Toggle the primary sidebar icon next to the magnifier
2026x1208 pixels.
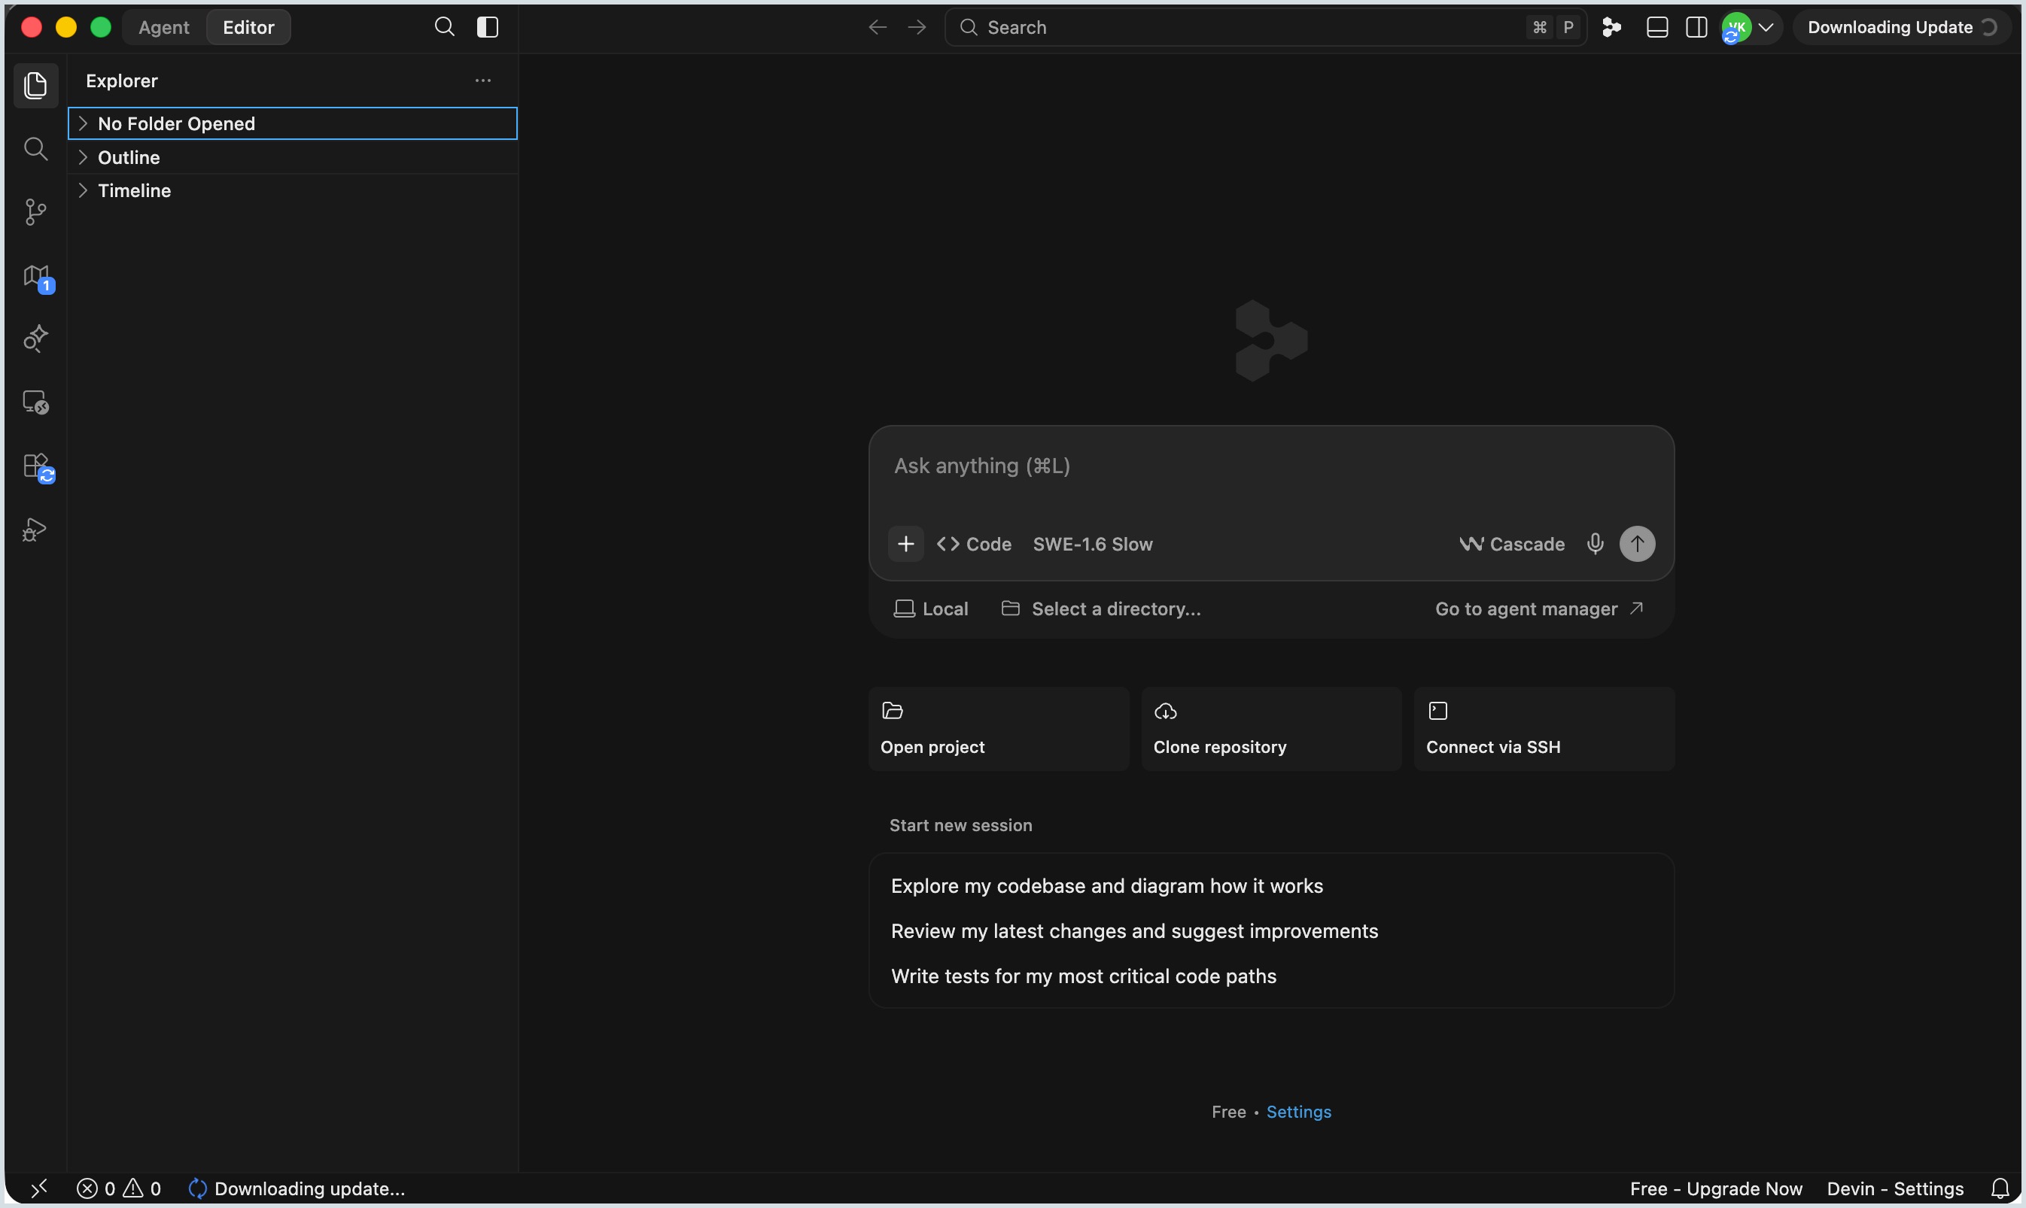488,27
